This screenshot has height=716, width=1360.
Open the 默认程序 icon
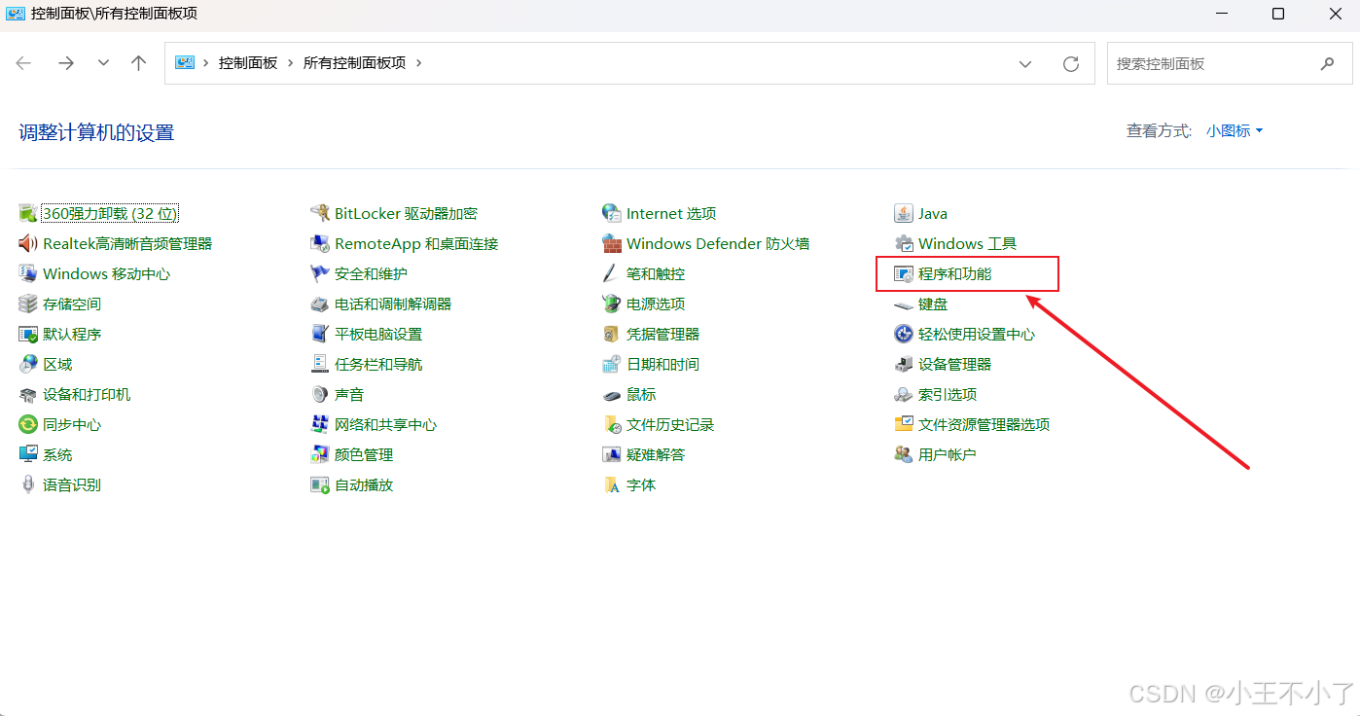pos(28,334)
